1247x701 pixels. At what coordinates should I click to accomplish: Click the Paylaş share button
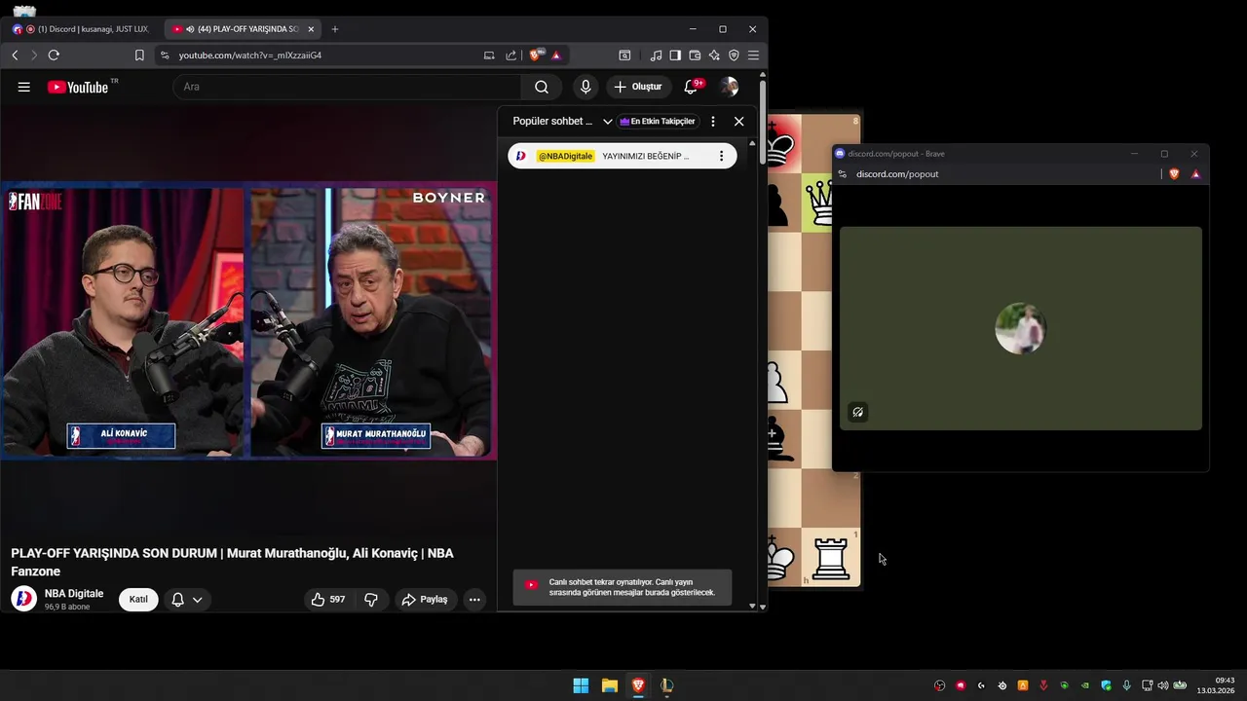pyautogui.click(x=425, y=600)
